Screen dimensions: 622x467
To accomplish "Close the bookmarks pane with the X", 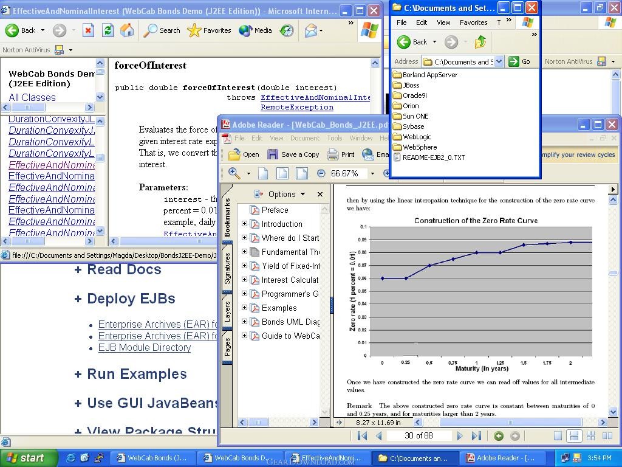I will [x=320, y=194].
